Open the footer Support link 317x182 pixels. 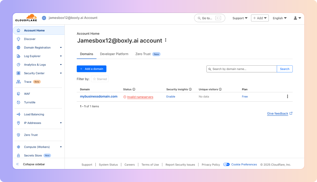[x=87, y=165]
